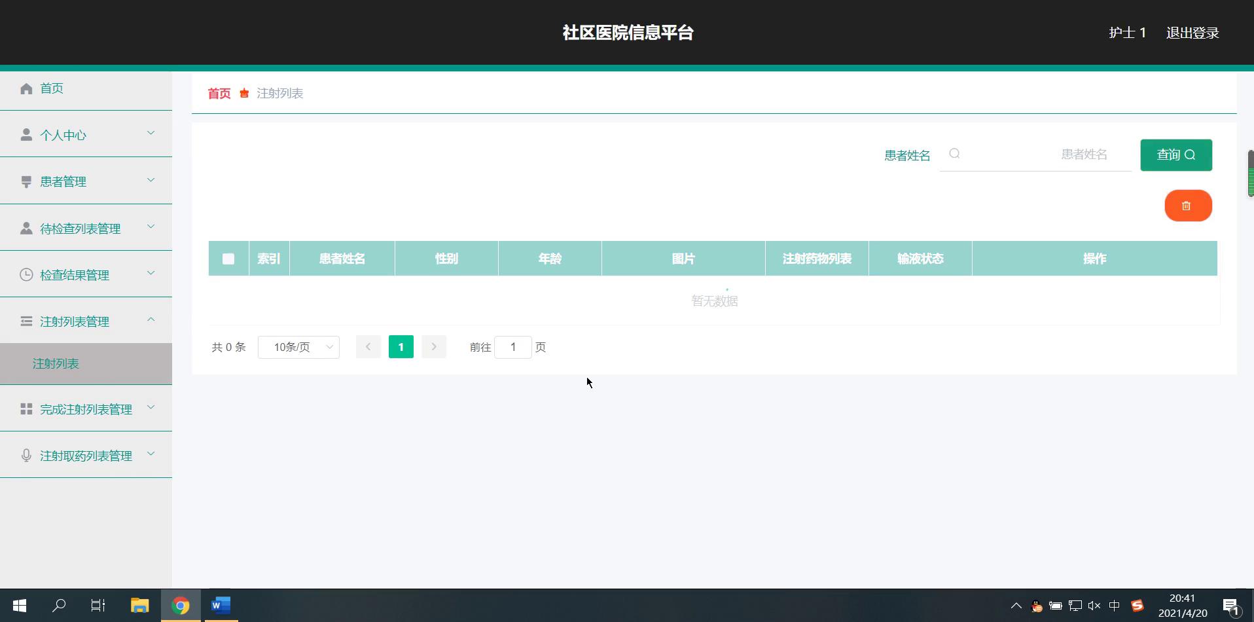
Task: Open File Explorer in the taskbar
Action: pos(139,606)
